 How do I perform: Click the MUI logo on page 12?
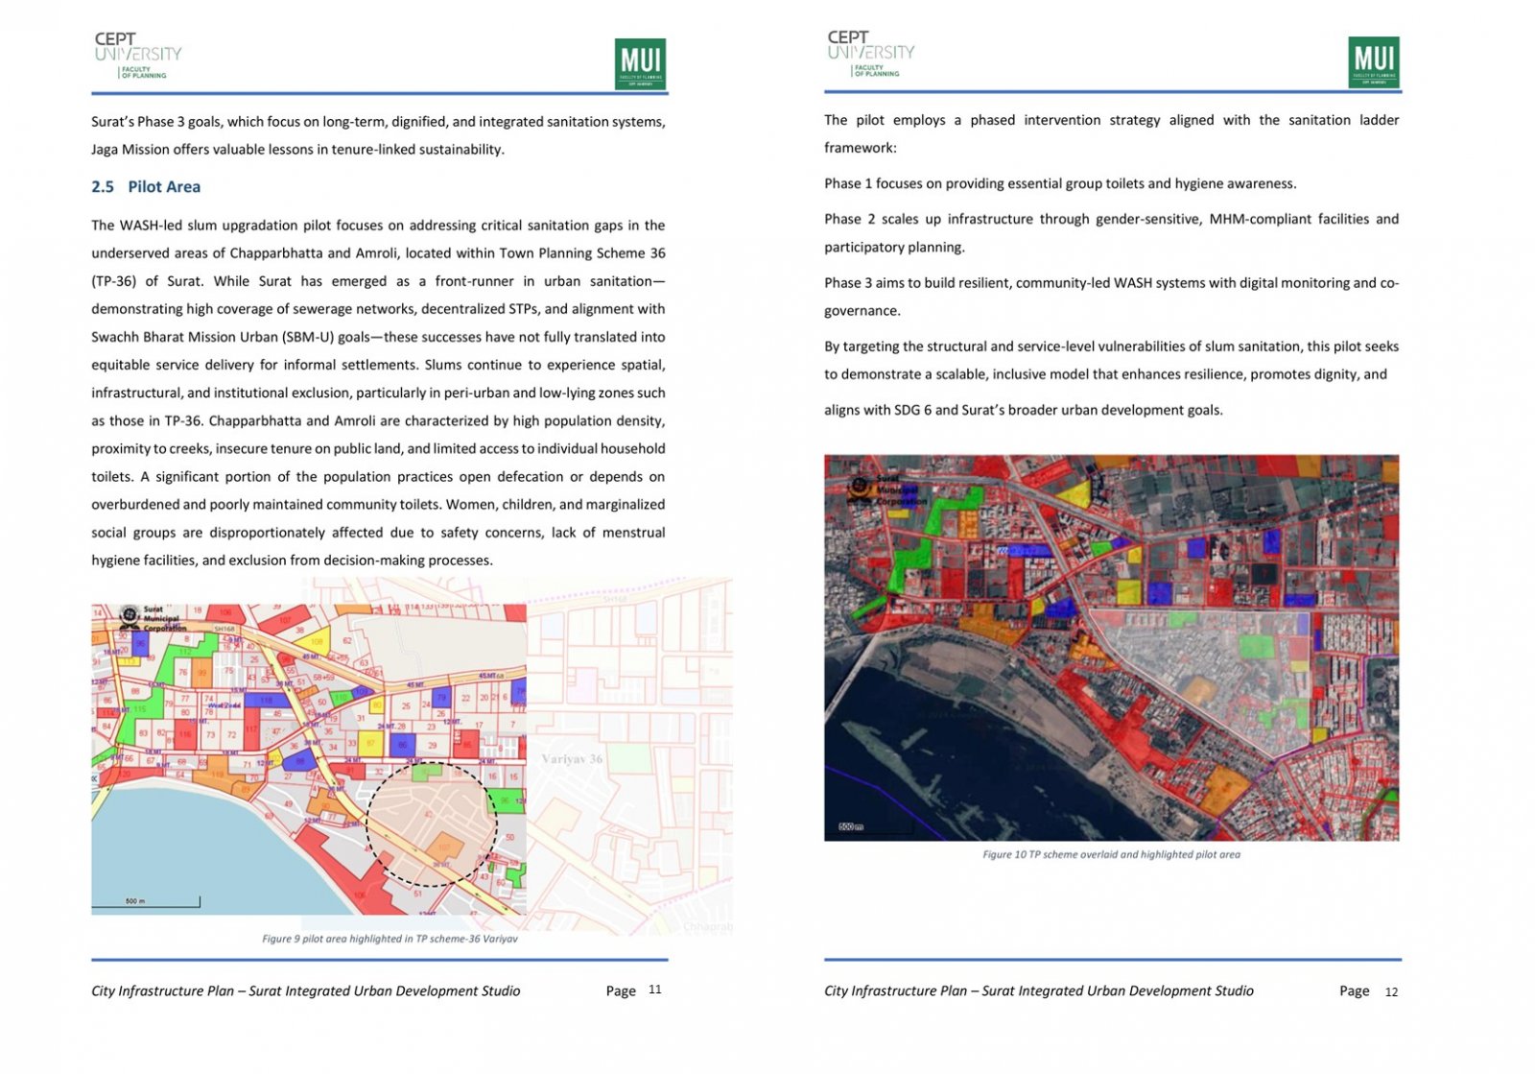tap(1373, 62)
